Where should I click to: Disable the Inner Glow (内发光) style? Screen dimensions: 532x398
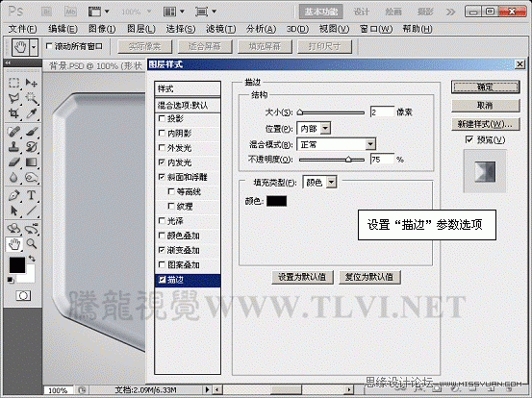162,162
